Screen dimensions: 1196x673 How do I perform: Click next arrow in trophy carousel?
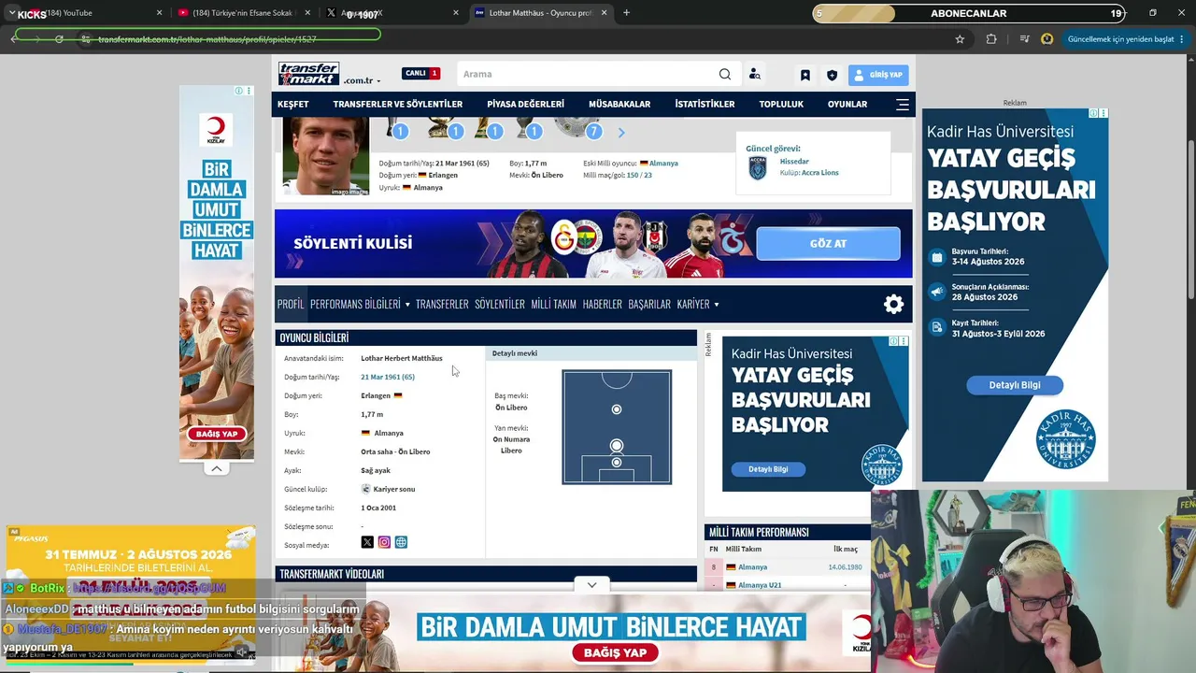coord(620,133)
